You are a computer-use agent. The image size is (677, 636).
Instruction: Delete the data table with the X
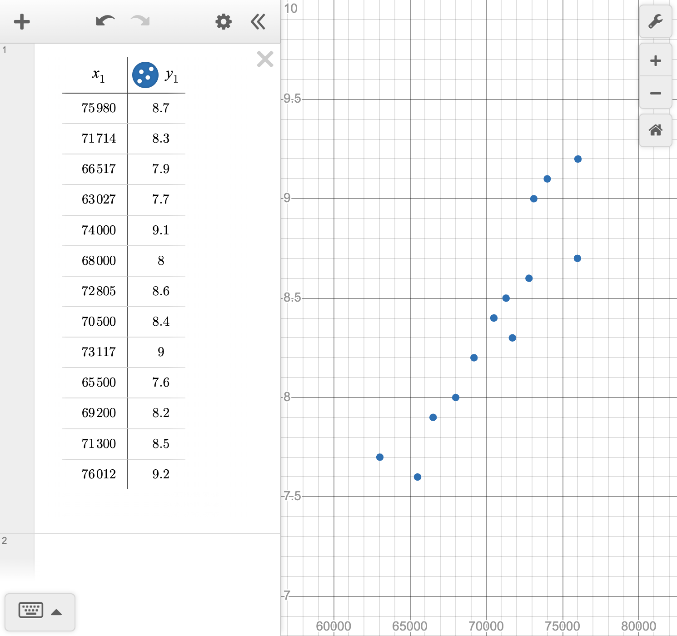(265, 59)
